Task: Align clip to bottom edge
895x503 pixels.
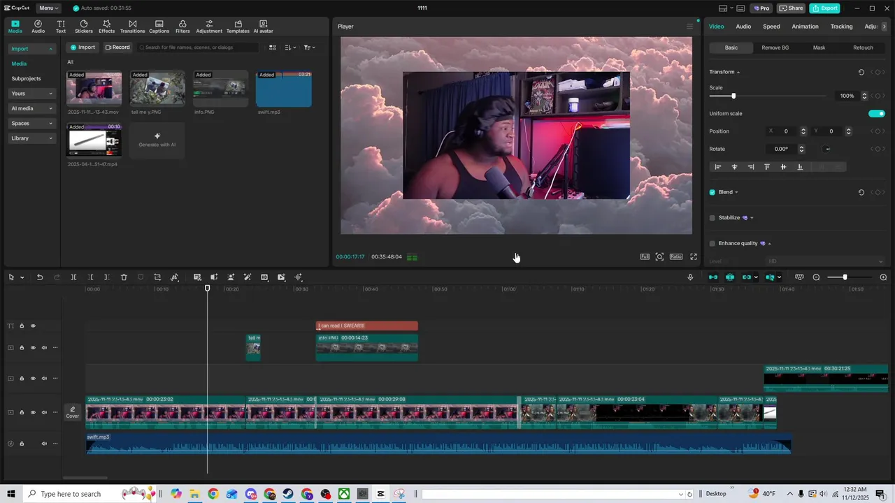Action: 800,167
